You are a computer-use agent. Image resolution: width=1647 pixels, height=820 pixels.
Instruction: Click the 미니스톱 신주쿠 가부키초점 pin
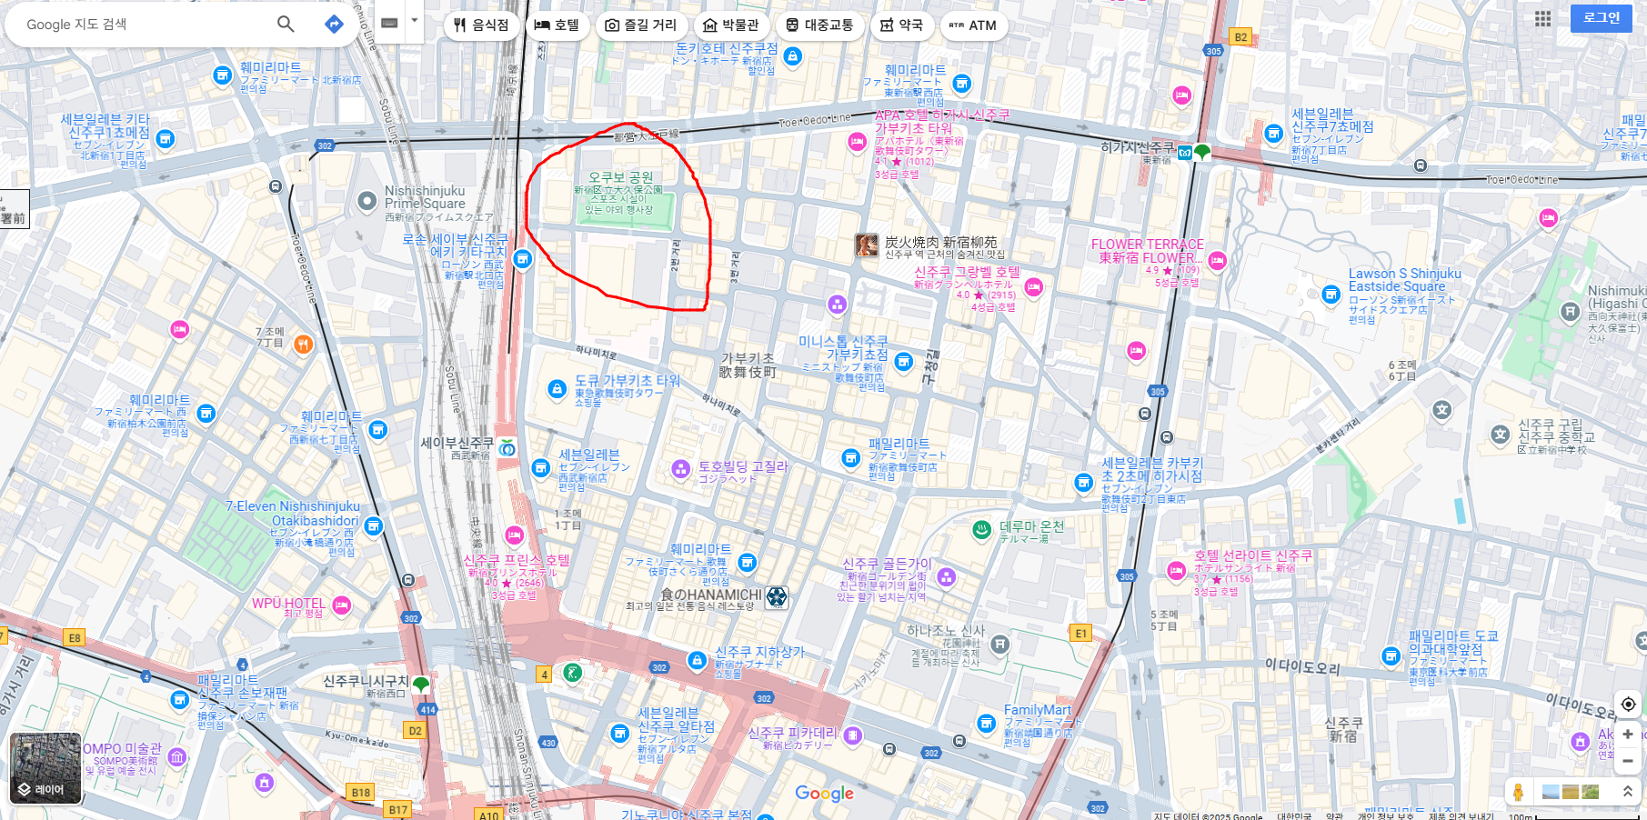coord(903,362)
